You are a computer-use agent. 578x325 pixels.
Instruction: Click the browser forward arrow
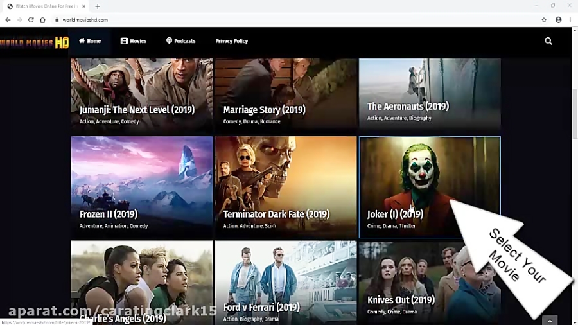19,20
